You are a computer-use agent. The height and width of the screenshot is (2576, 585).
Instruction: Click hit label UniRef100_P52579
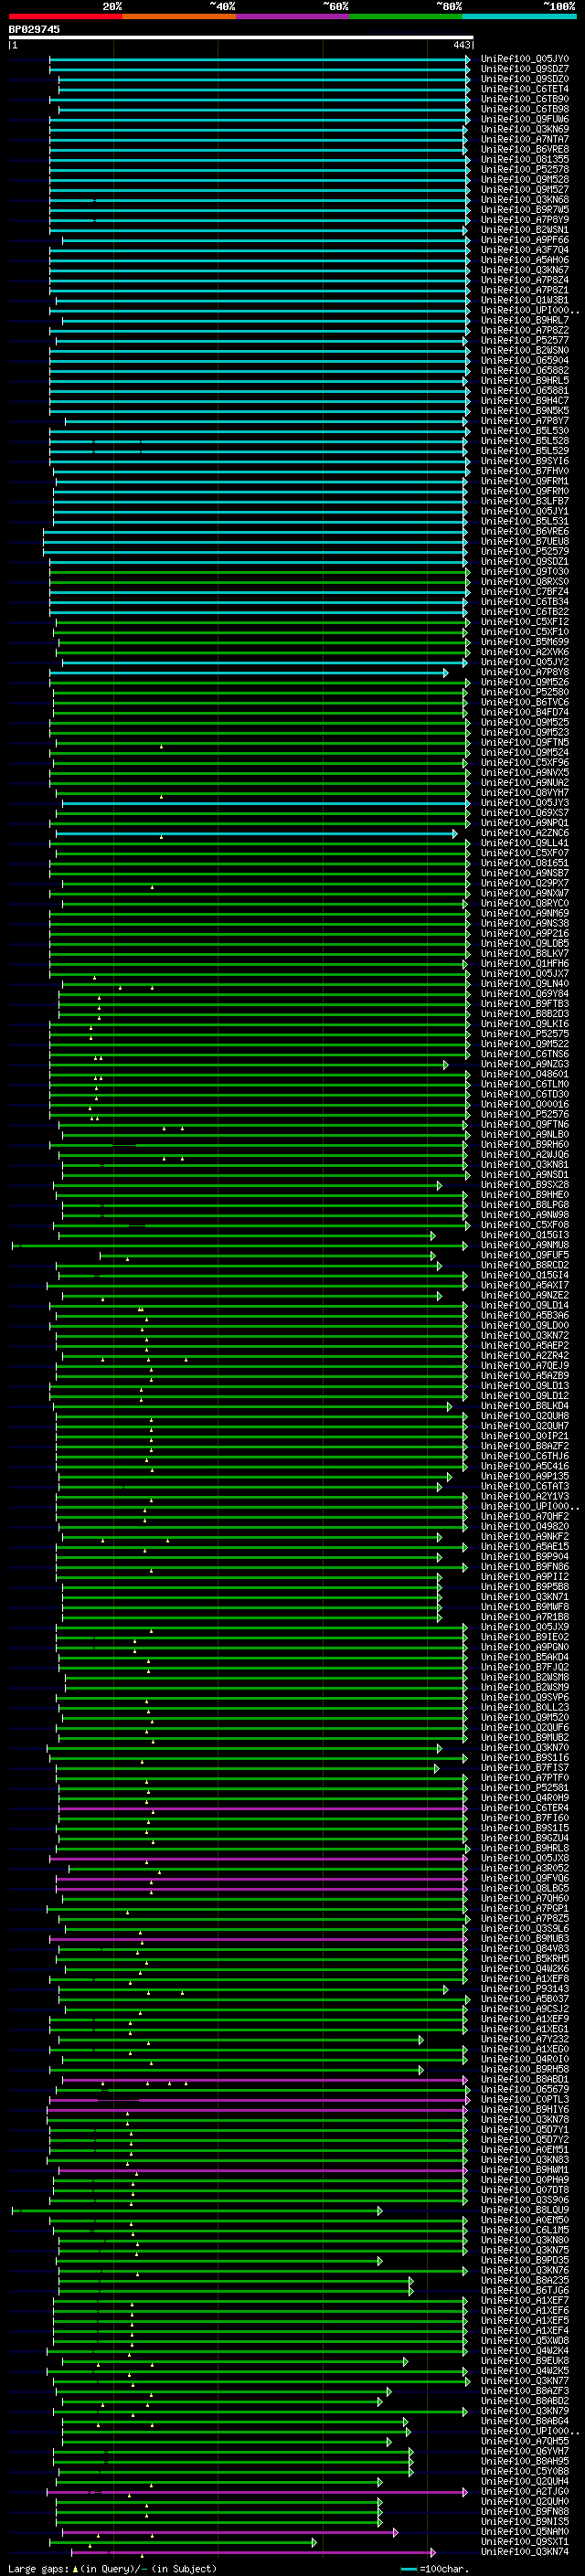(524, 551)
